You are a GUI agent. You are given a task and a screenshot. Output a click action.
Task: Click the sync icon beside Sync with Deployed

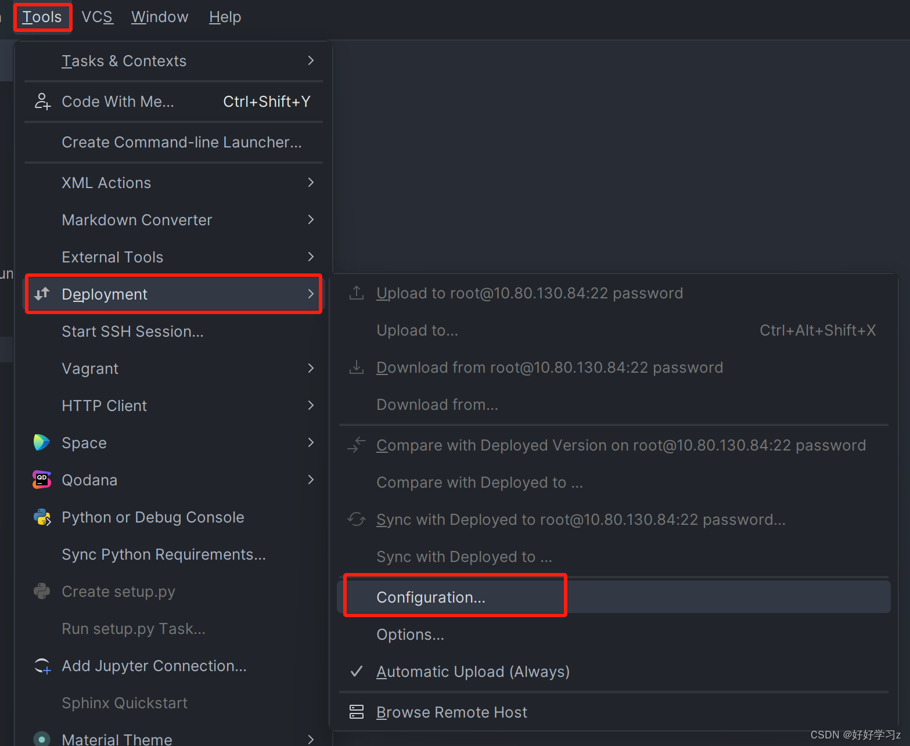pos(357,519)
